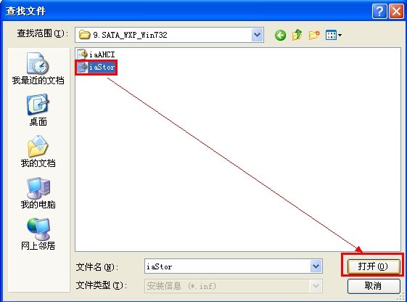
Task: Open Network Neighborhood (网上邻居) shortcut
Action: point(38,234)
